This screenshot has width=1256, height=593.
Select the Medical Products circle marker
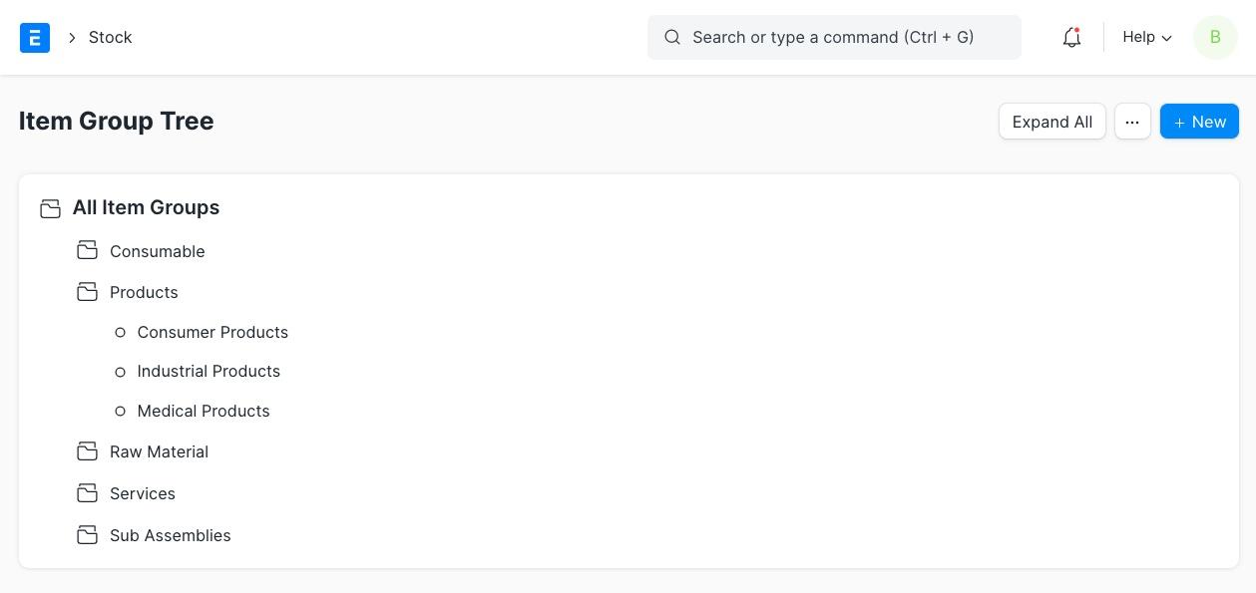coord(121,411)
